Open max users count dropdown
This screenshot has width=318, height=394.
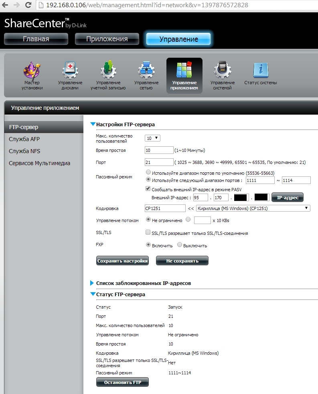[152, 138]
